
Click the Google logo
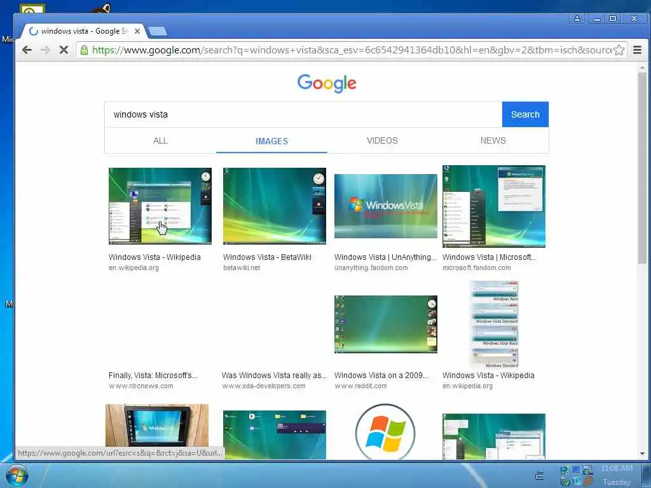(327, 83)
